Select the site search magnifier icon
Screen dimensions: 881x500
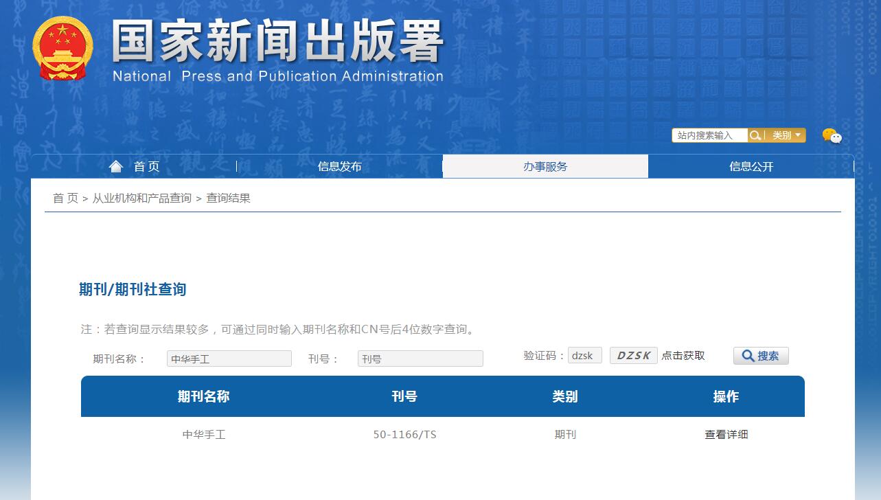pyautogui.click(x=755, y=135)
